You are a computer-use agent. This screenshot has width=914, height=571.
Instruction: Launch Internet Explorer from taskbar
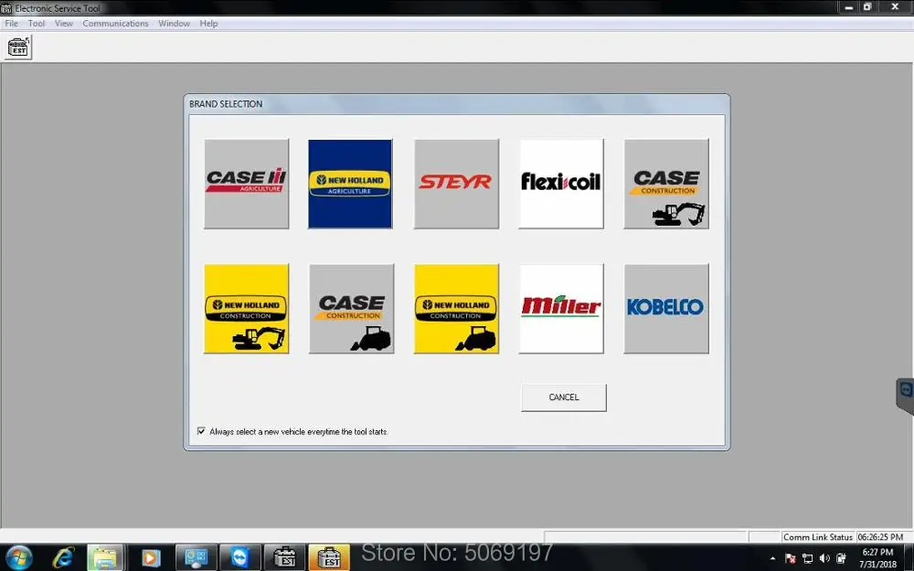point(63,558)
